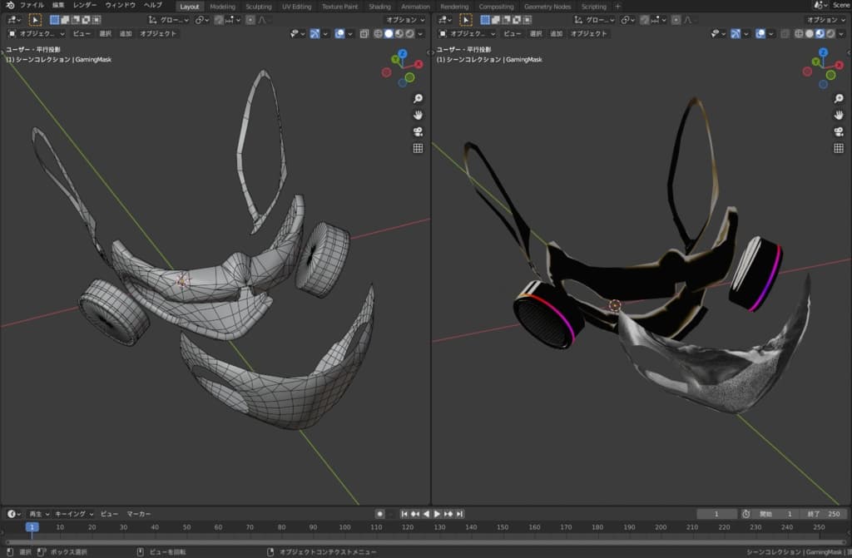
Task: Open the 再生 playback dropdown in timeline
Action: coord(39,514)
